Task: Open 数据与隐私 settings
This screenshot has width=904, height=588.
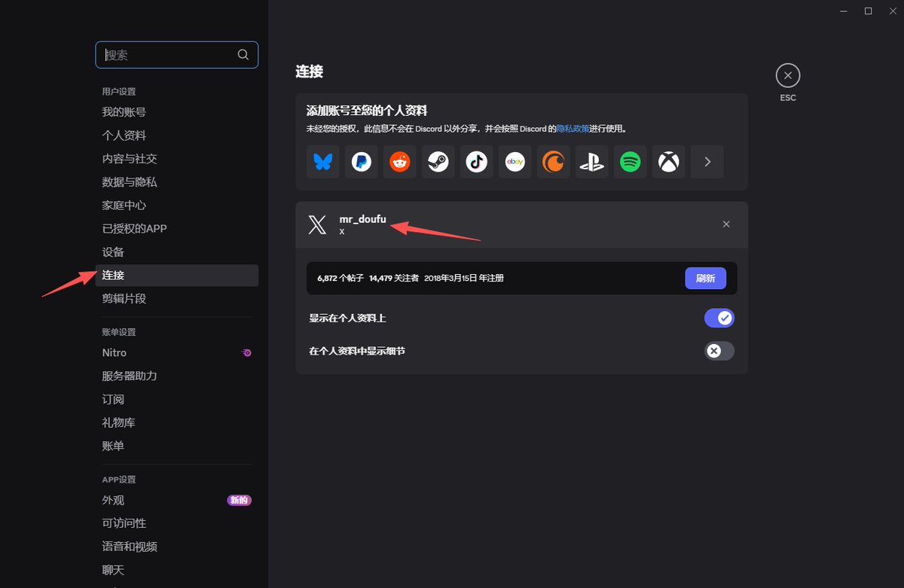Action: click(177, 182)
